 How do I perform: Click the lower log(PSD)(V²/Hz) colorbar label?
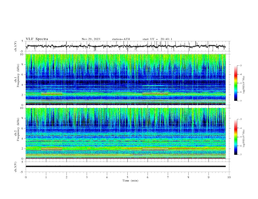(x=244, y=138)
